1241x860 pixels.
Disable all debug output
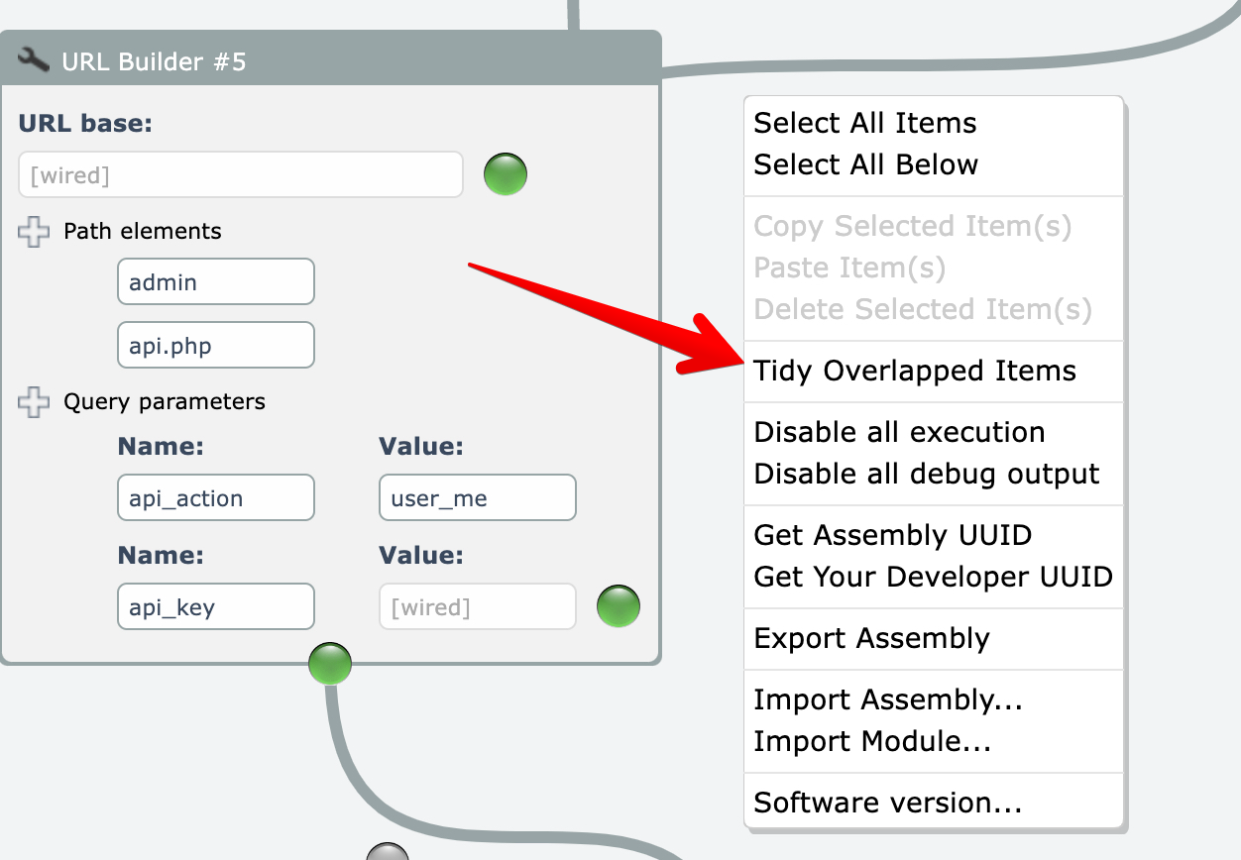pyautogui.click(x=926, y=474)
